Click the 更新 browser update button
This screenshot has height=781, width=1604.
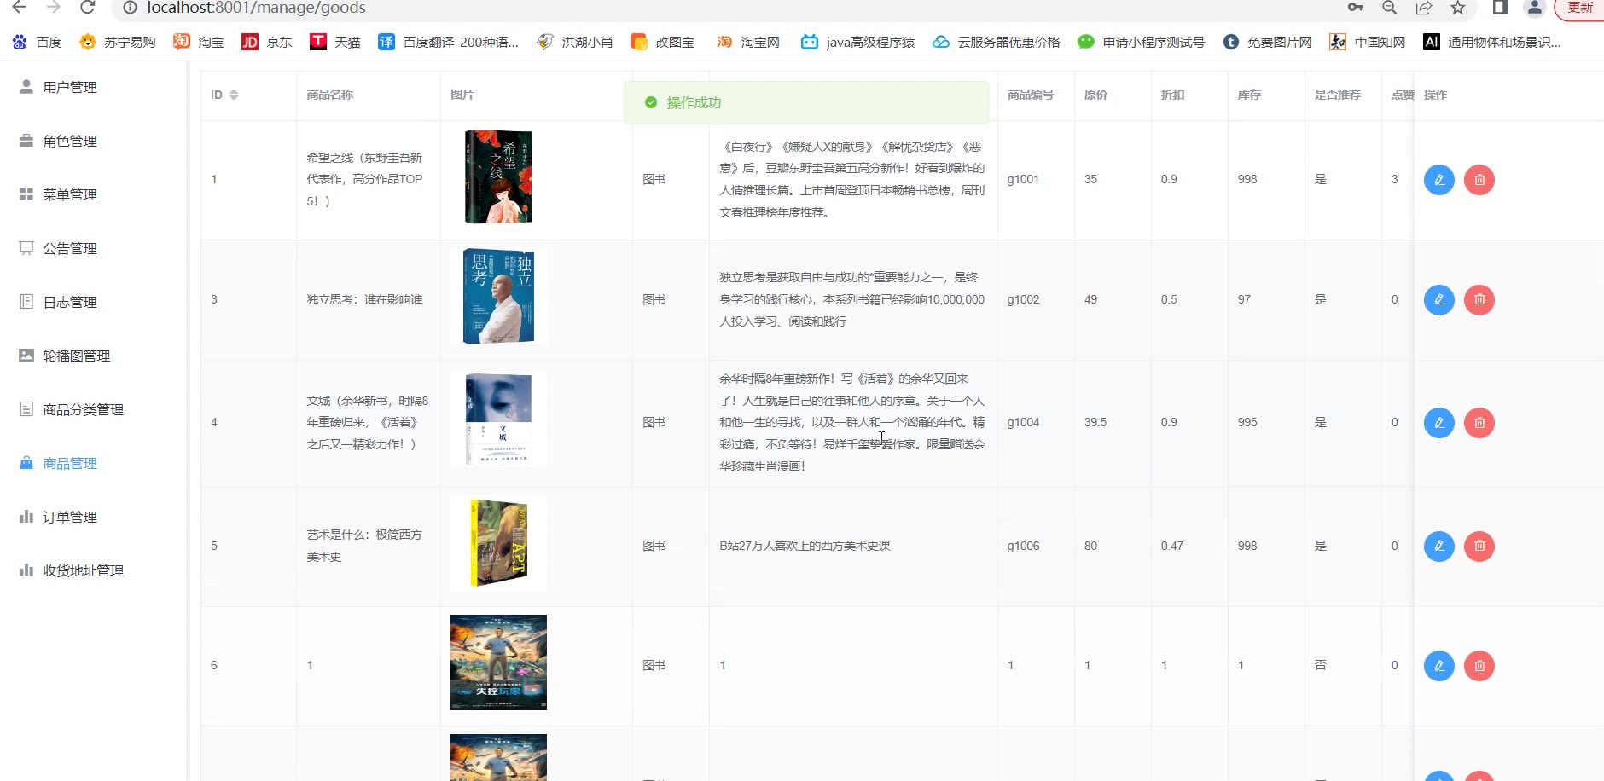pos(1579,8)
